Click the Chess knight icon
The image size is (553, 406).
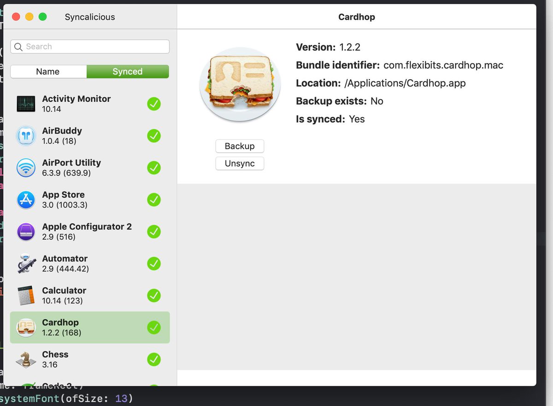pyautogui.click(x=26, y=360)
